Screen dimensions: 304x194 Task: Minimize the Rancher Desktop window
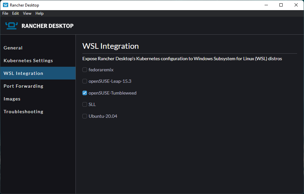tap(266, 5)
